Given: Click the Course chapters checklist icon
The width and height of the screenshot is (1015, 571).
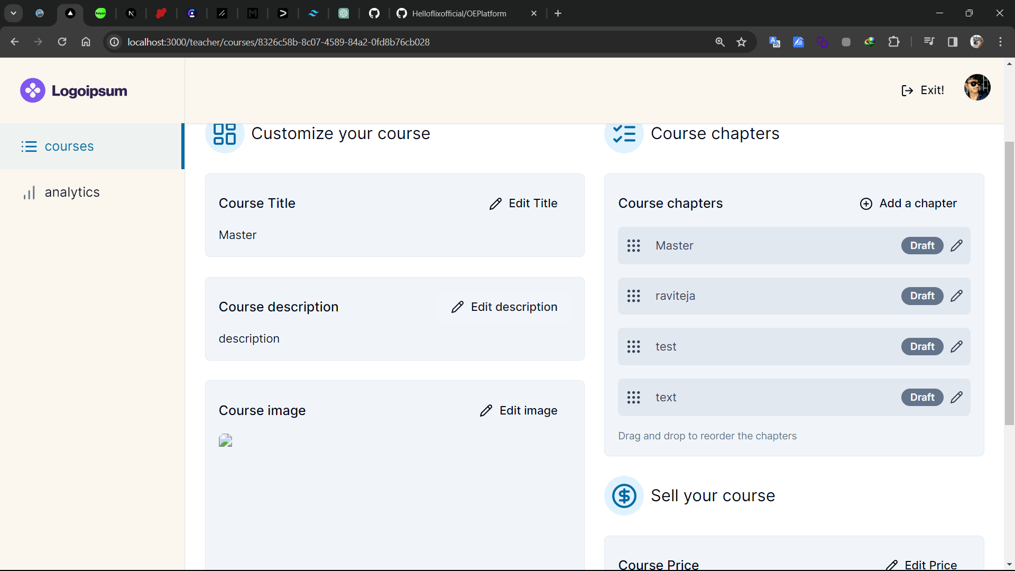Looking at the screenshot, I should pyautogui.click(x=624, y=134).
